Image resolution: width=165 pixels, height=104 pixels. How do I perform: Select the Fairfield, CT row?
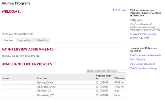pos(64,91)
